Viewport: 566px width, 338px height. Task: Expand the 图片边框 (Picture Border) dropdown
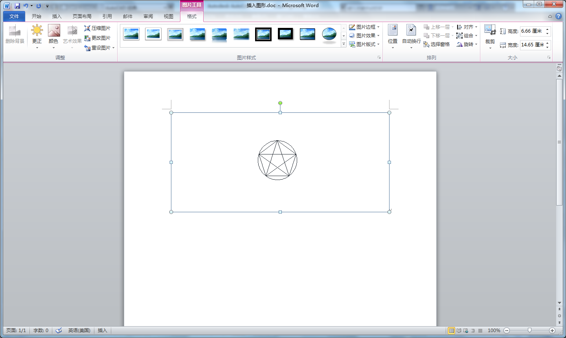(x=379, y=27)
